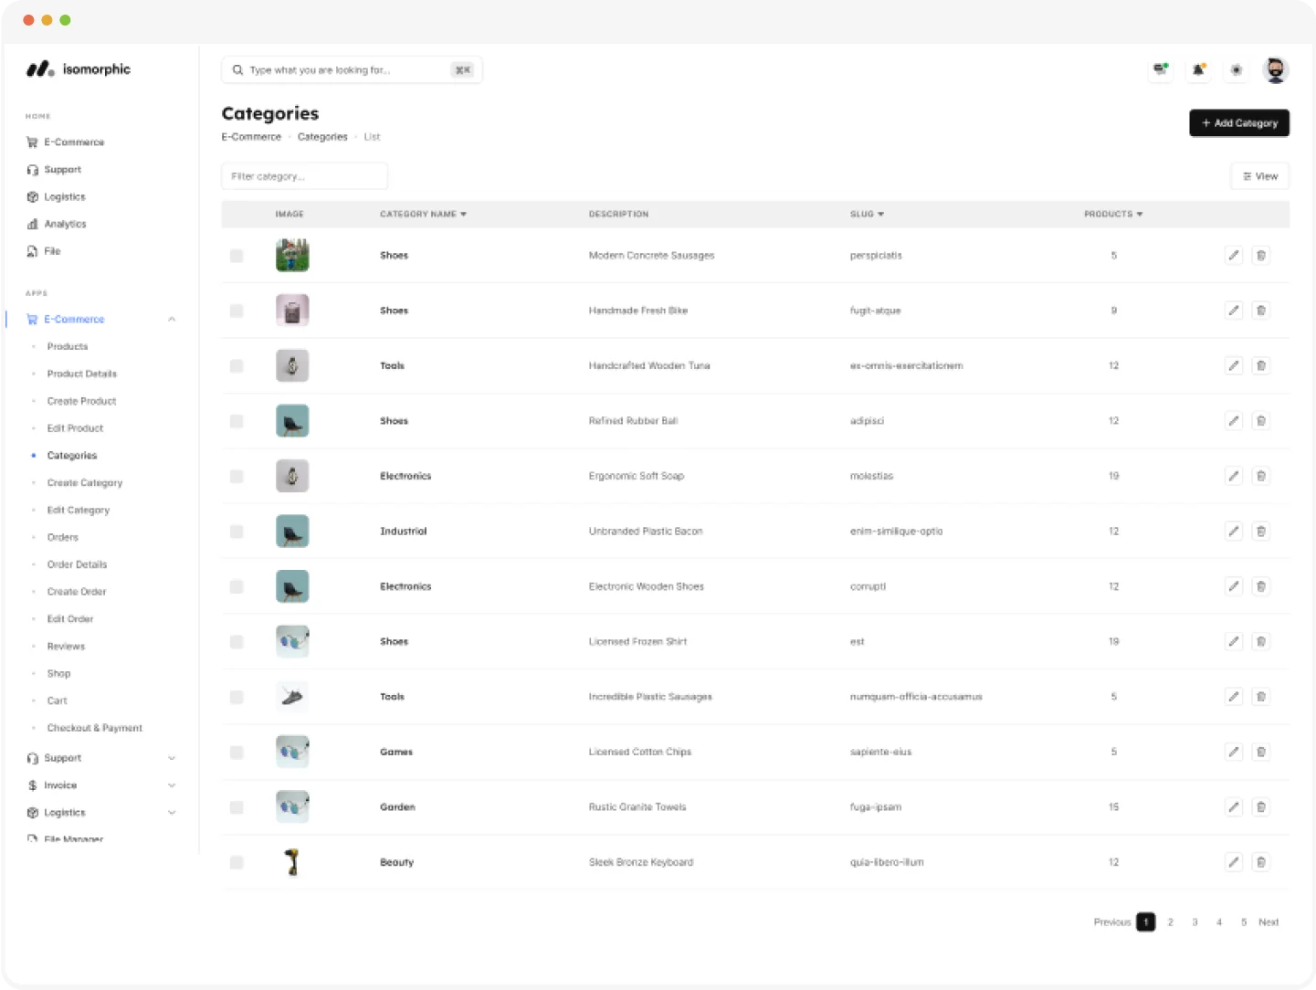Click the Add Category button
The height and width of the screenshot is (990, 1316).
click(x=1238, y=123)
